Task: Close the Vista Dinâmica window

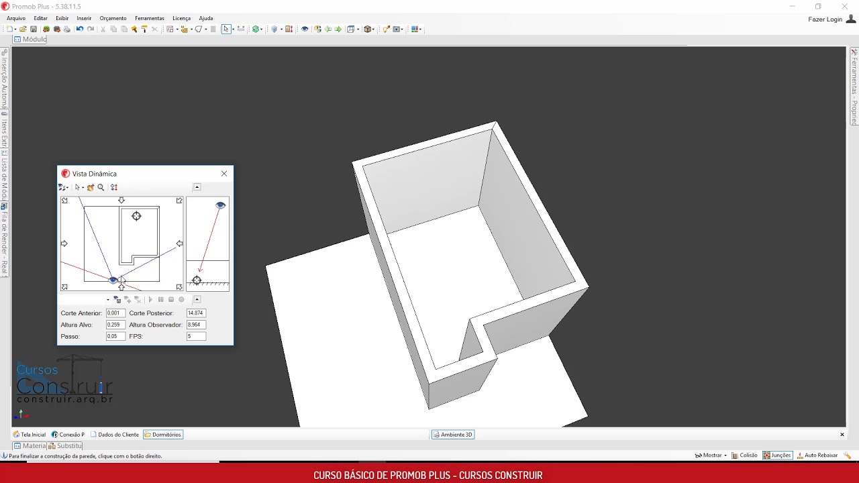Action: [224, 173]
